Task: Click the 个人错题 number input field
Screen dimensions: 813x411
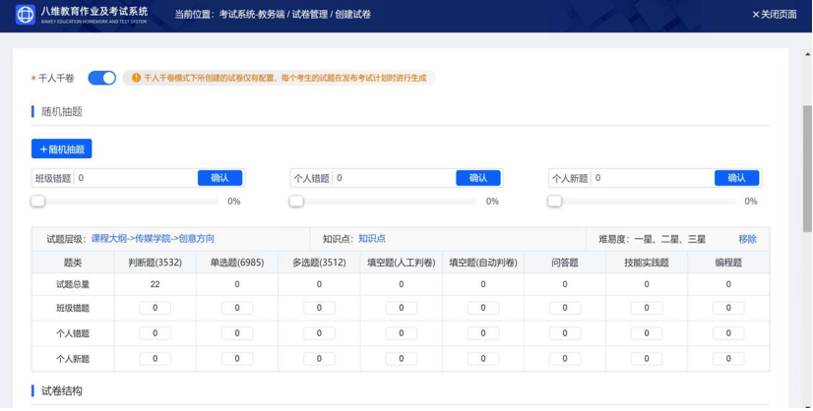Action: 394,178
